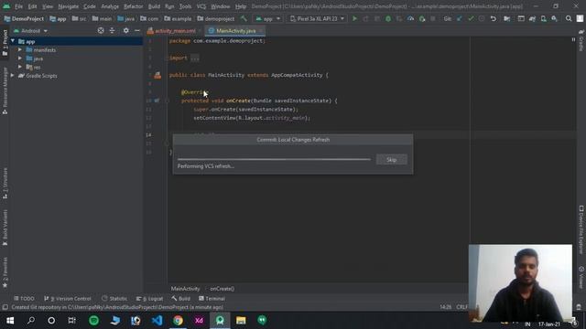Click the Git update project icon
The height and width of the screenshot is (329, 586).
tap(460, 18)
